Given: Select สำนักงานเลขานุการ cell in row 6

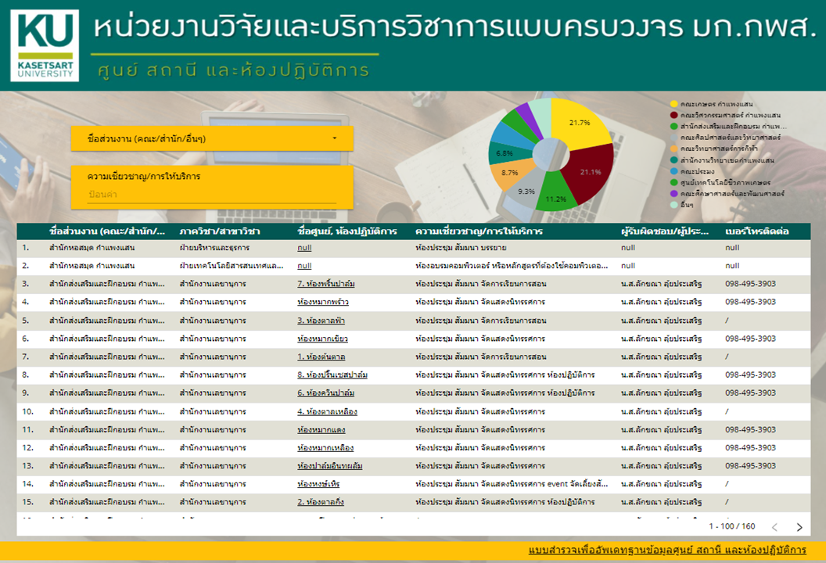Looking at the screenshot, I should [x=212, y=339].
